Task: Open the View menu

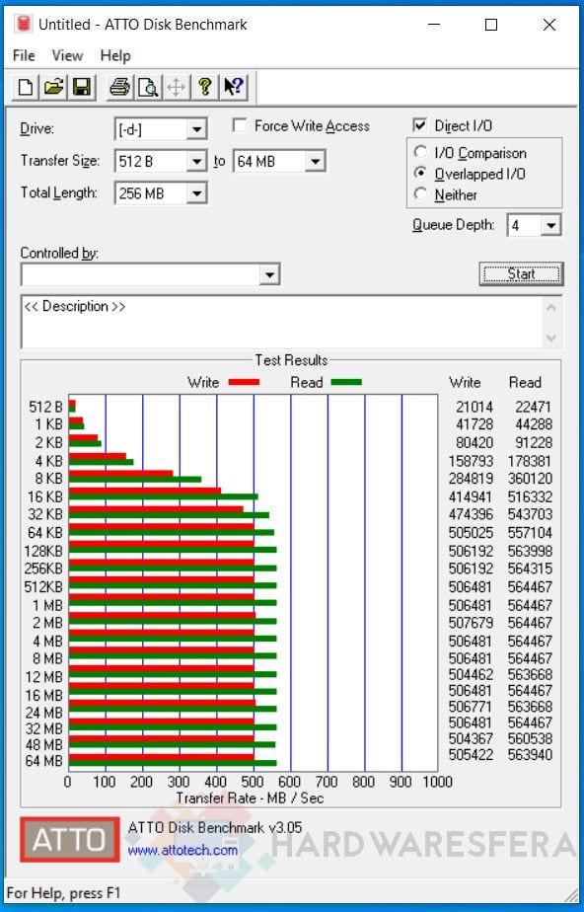Action: click(67, 56)
